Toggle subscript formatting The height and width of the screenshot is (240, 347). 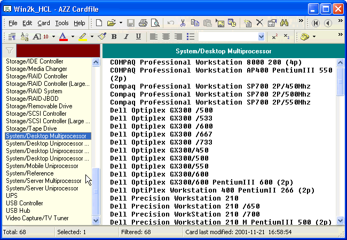point(287,37)
